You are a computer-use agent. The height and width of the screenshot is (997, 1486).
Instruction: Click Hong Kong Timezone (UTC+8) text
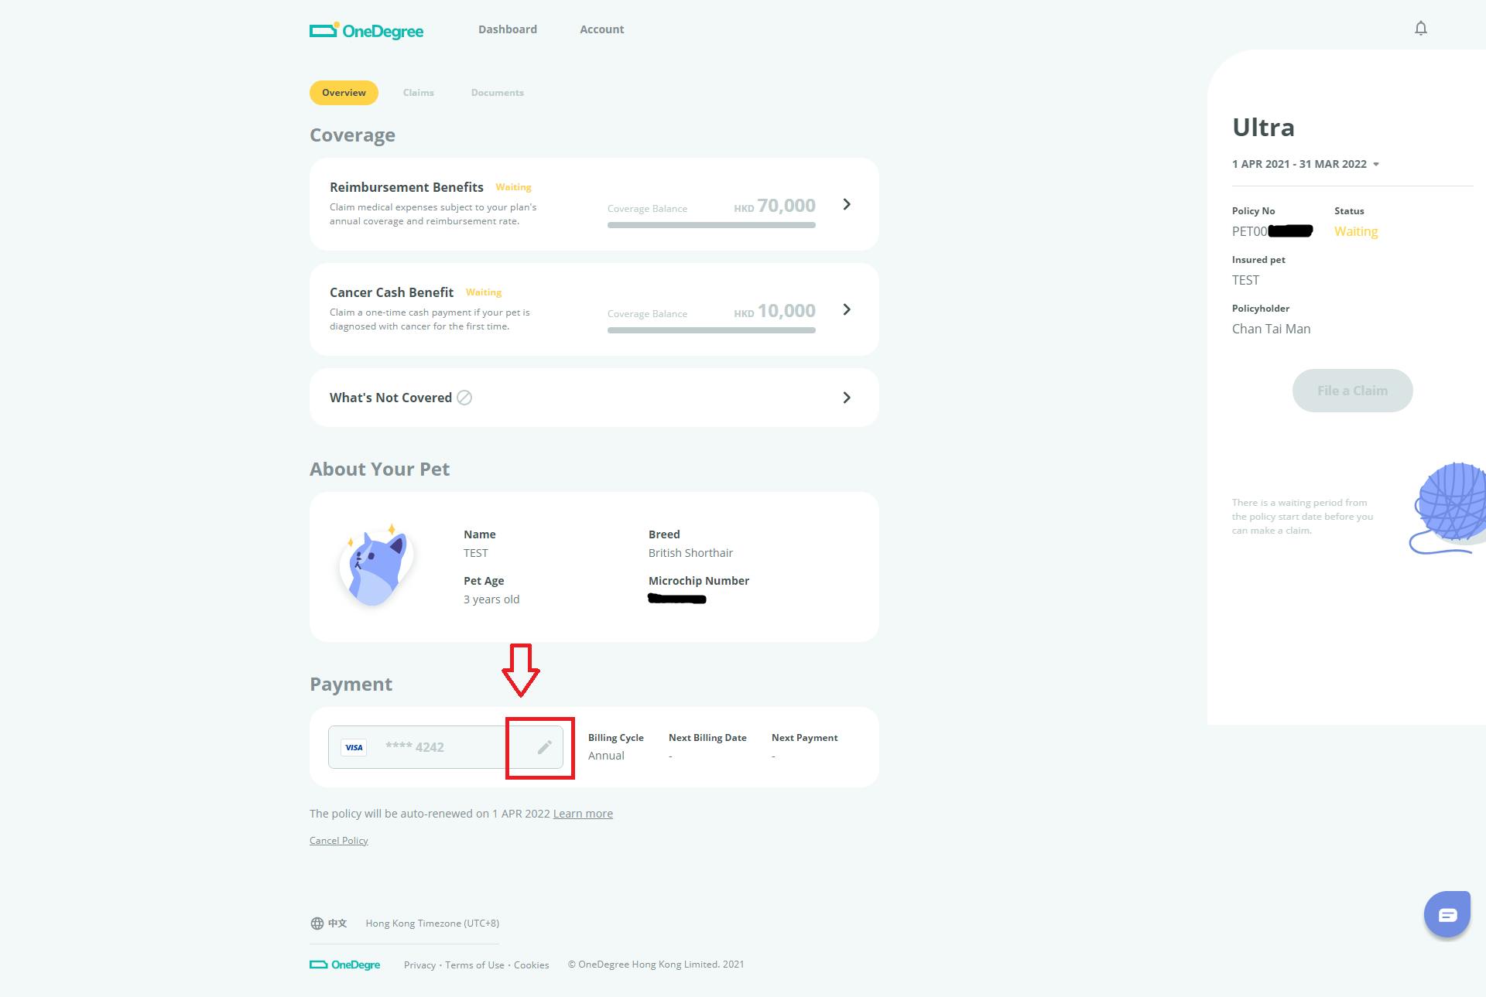point(432,923)
